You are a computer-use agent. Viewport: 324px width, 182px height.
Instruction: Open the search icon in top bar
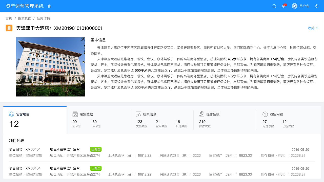[274, 6]
